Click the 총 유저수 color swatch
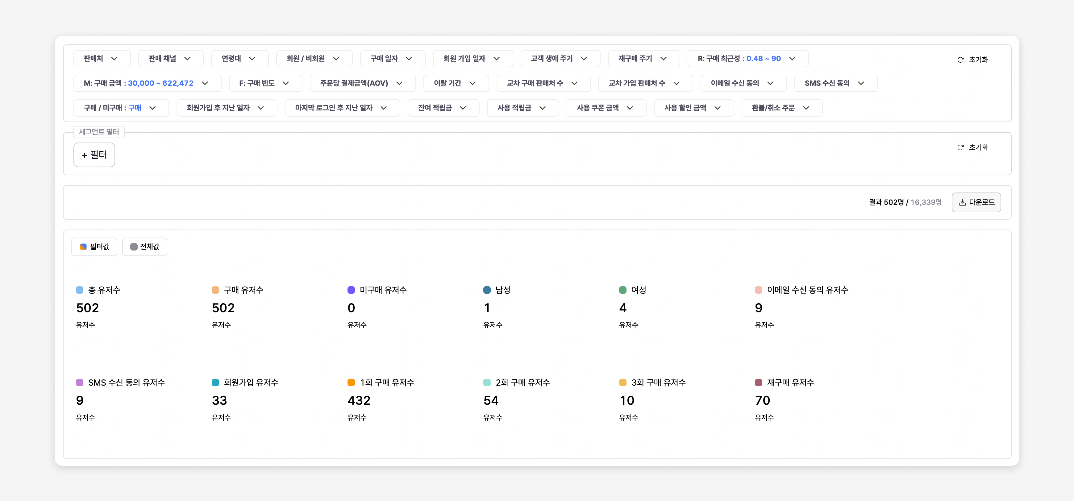This screenshot has width=1074, height=501. pos(80,290)
